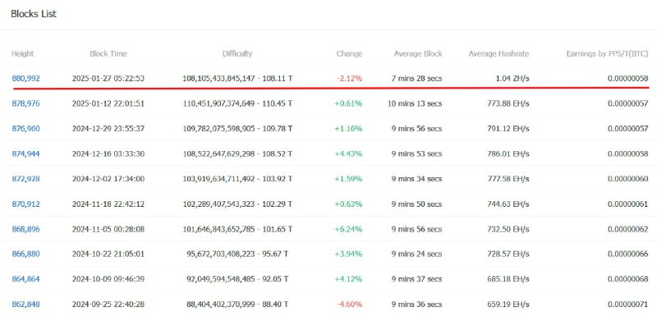
Task: Click the 786.01 EH/s hashrate value
Action: tap(508, 153)
